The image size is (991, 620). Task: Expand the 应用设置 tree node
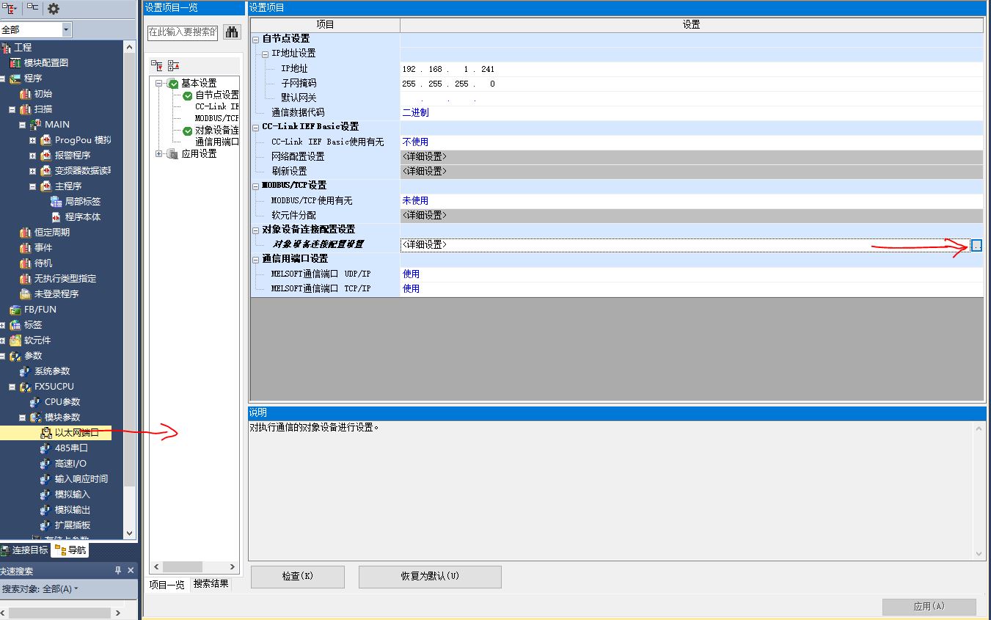[x=159, y=154]
